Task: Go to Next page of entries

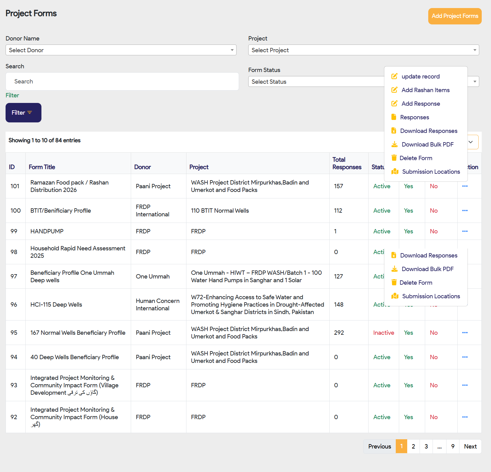Action: point(470,446)
